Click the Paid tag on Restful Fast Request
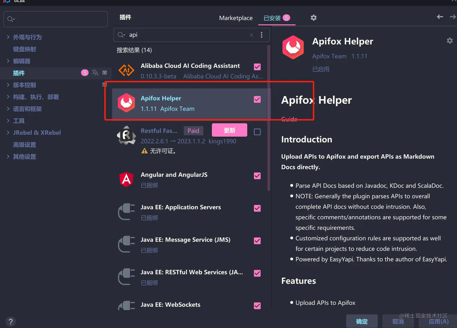 (193, 131)
